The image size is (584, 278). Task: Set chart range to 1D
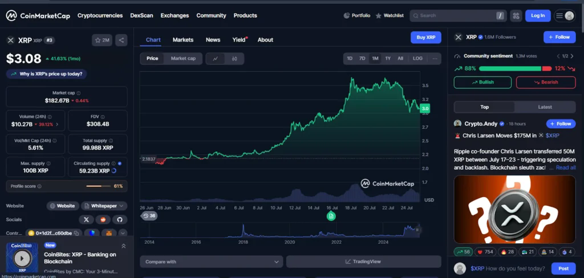click(350, 59)
